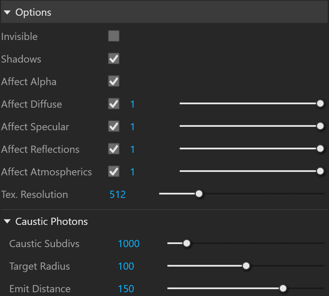Click the Tex. Resolution value 512

118,194
